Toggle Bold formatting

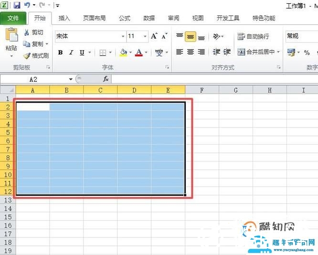click(60, 53)
